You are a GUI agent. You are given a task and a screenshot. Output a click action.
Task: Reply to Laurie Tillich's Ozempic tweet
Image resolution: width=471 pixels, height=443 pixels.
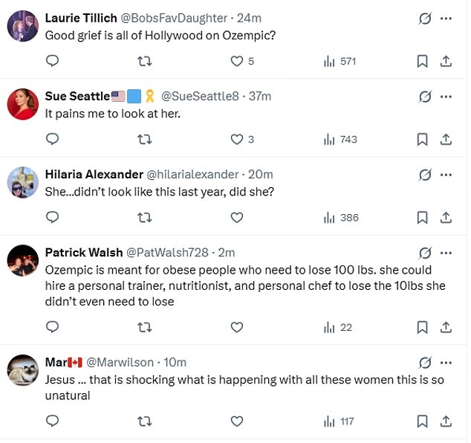click(x=53, y=61)
